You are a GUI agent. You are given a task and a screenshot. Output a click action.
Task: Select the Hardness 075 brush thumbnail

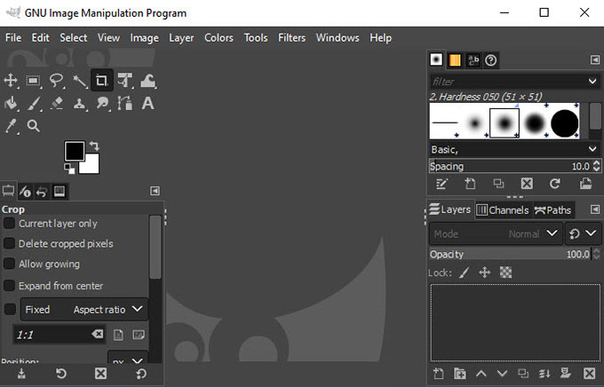tap(535, 123)
